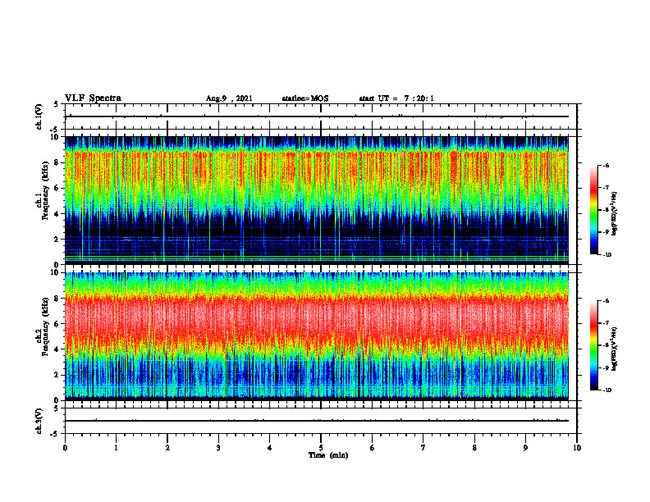
Task: Click ch.2 frequency axis tick "2"
Action: click(x=57, y=375)
